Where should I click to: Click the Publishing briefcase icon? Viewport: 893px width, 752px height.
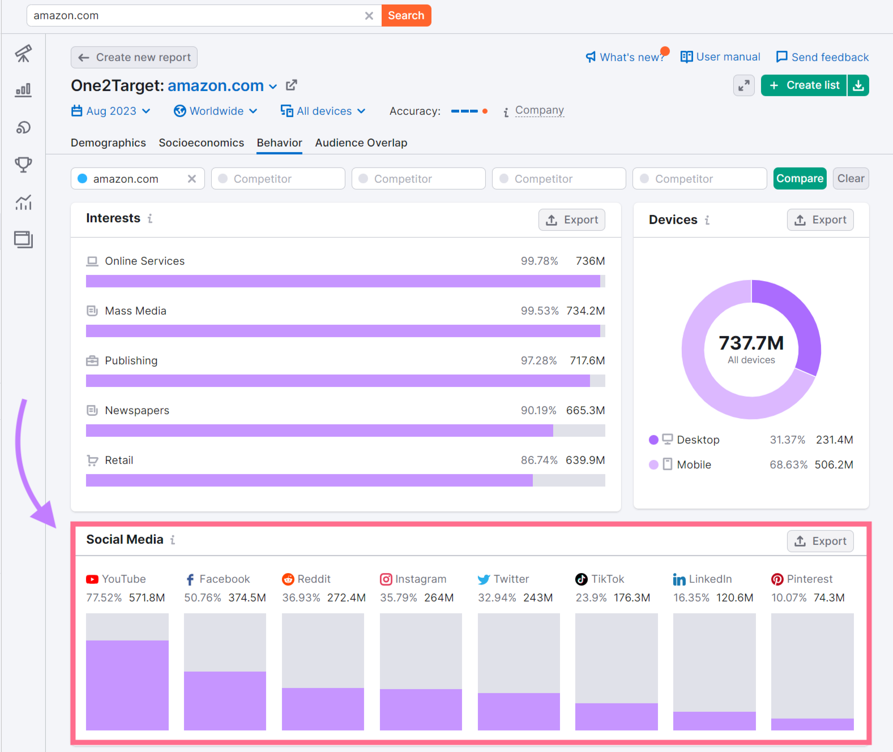(x=92, y=360)
